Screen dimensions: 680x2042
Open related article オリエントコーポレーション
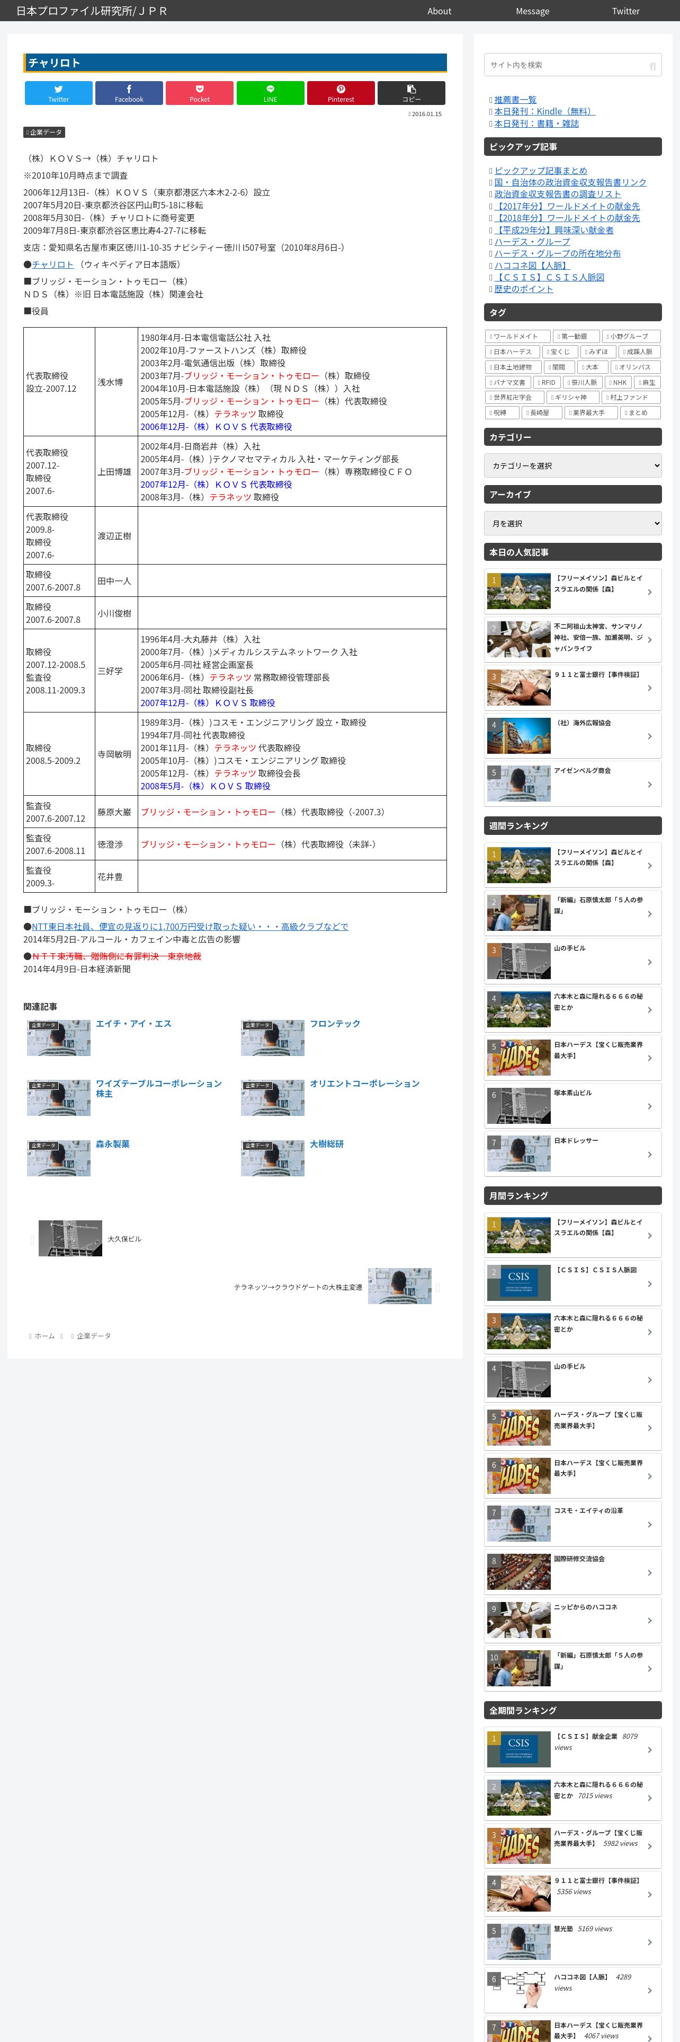(364, 1084)
